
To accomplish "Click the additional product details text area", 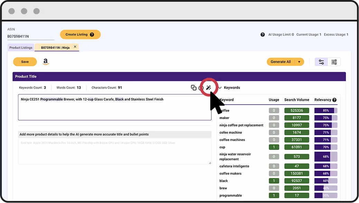I will pyautogui.click(x=115, y=151).
